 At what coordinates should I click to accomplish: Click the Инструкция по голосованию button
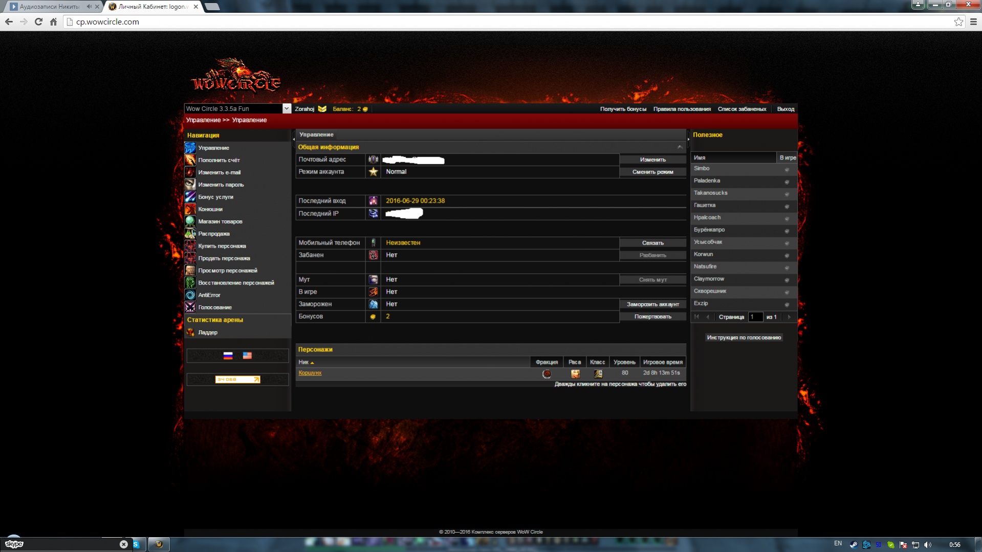pos(744,338)
